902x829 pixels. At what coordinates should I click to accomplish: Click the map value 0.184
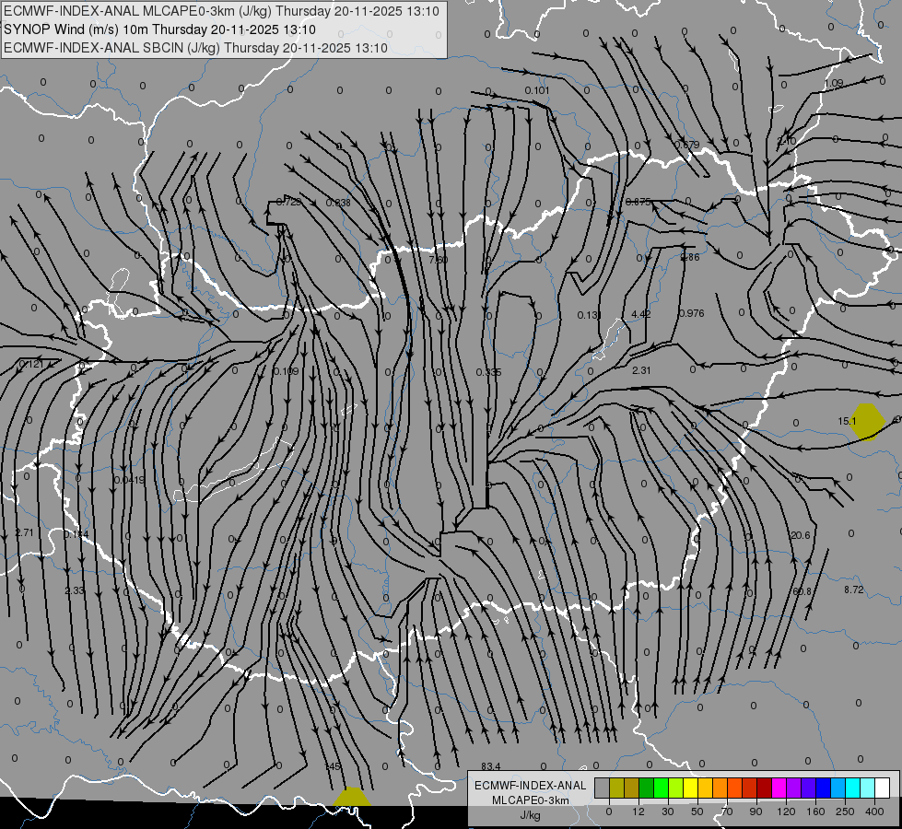pos(76,534)
